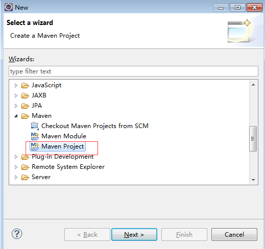Open help with the question mark icon
The height and width of the screenshot is (249, 265).
[17, 234]
